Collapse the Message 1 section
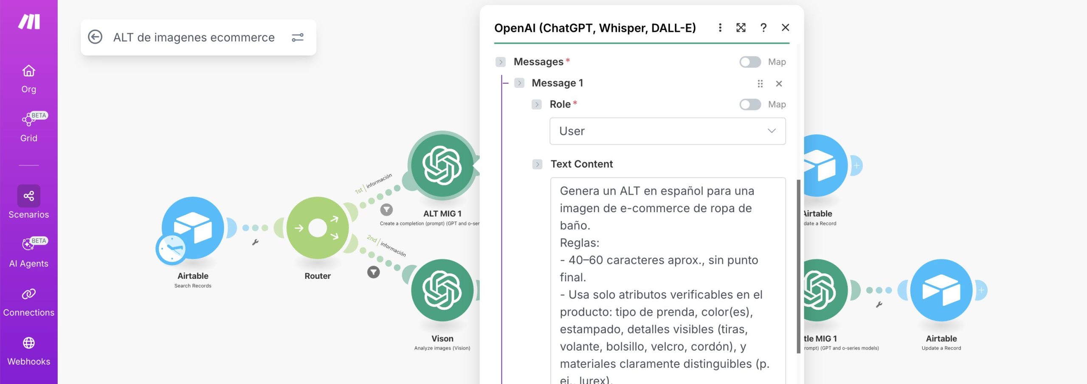 pyautogui.click(x=519, y=83)
